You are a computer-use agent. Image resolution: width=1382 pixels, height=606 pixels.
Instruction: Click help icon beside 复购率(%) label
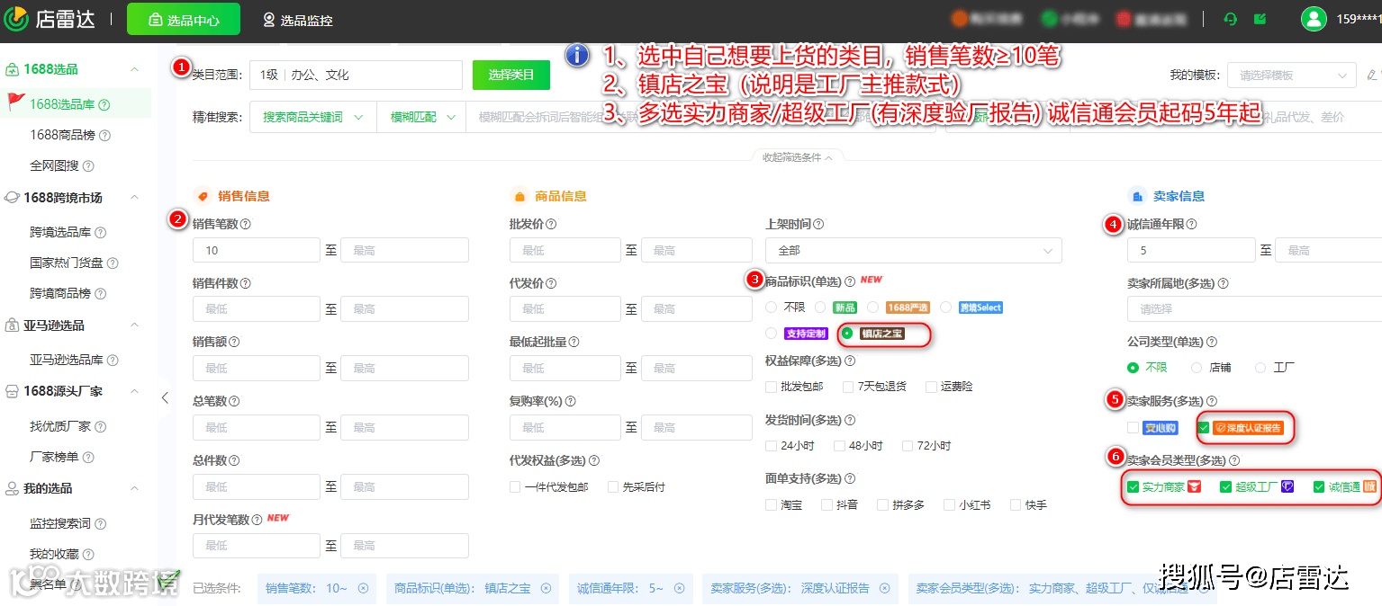571,401
